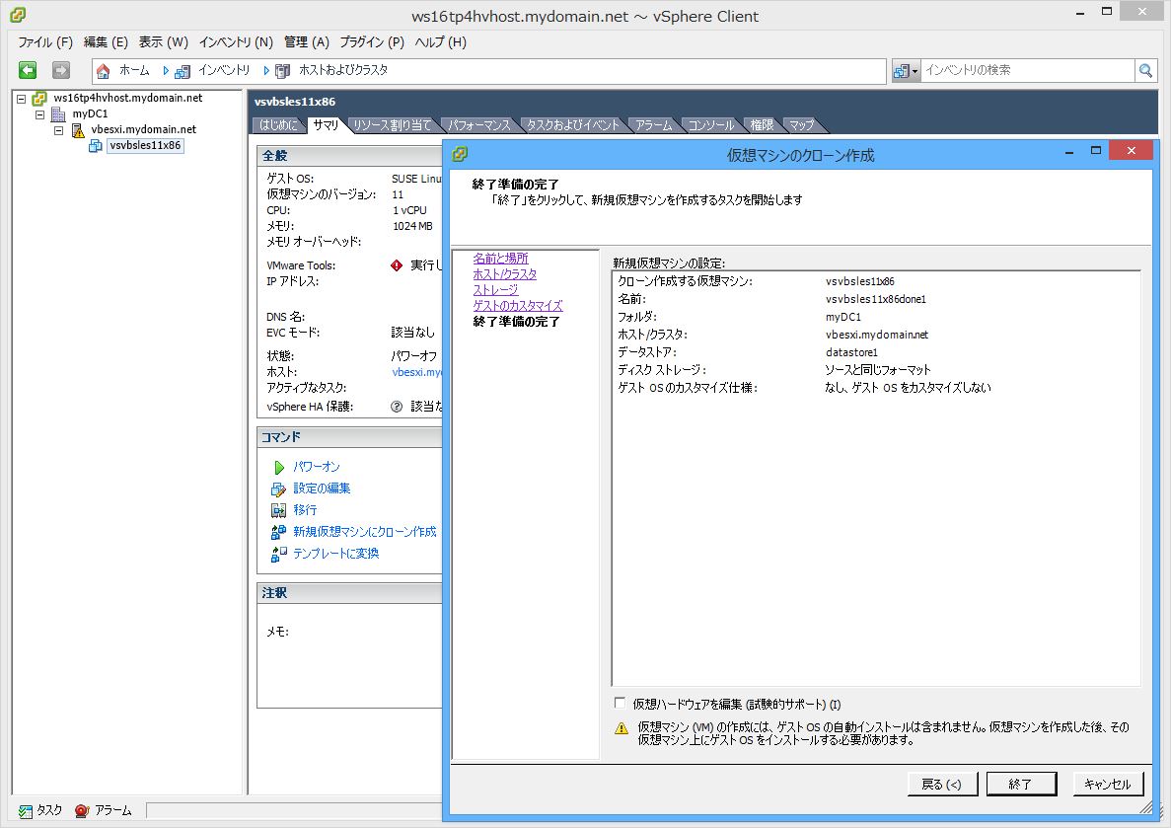Click the vbesxi host link in summary

click(x=416, y=372)
